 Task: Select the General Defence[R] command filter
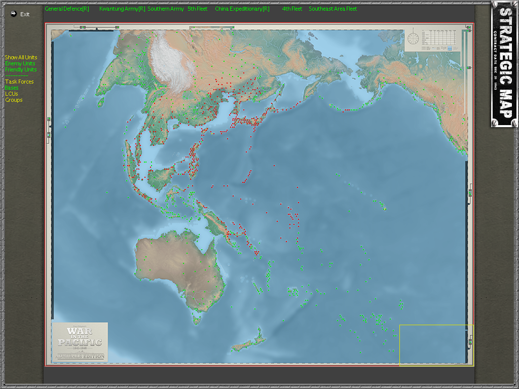point(67,9)
